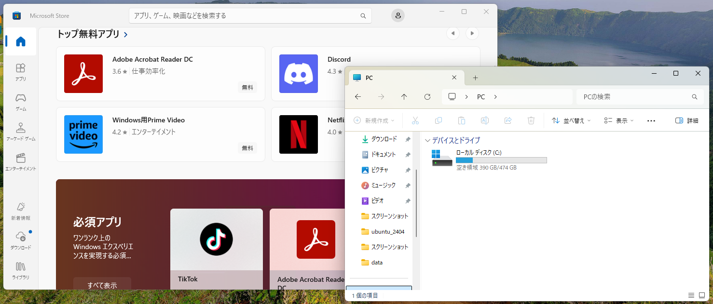Click the Rename icon in Explorer toolbar
Image resolution: width=713 pixels, height=304 pixels.
[x=485, y=120]
